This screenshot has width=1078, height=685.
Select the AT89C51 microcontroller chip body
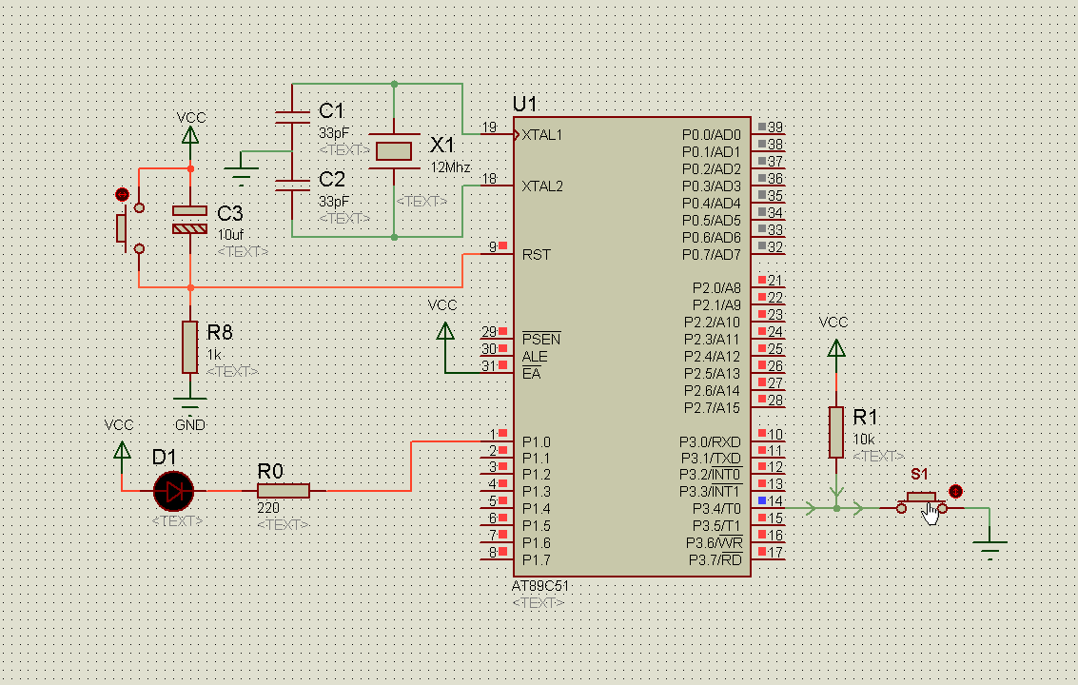(x=632, y=346)
